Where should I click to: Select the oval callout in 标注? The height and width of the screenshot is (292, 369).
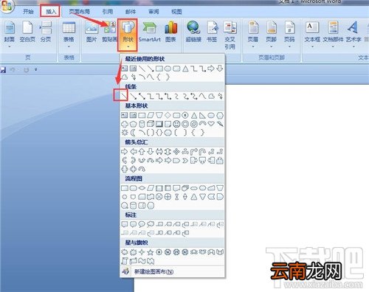click(142, 224)
